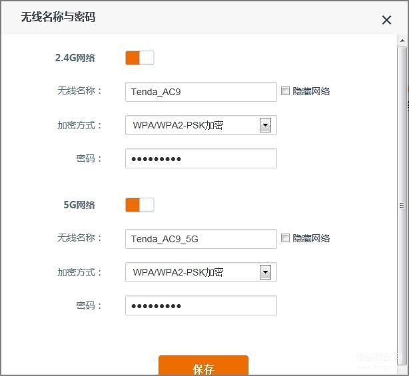Focus the 5G 密码 password field
Viewport: 409px width, 376px height.
click(201, 305)
